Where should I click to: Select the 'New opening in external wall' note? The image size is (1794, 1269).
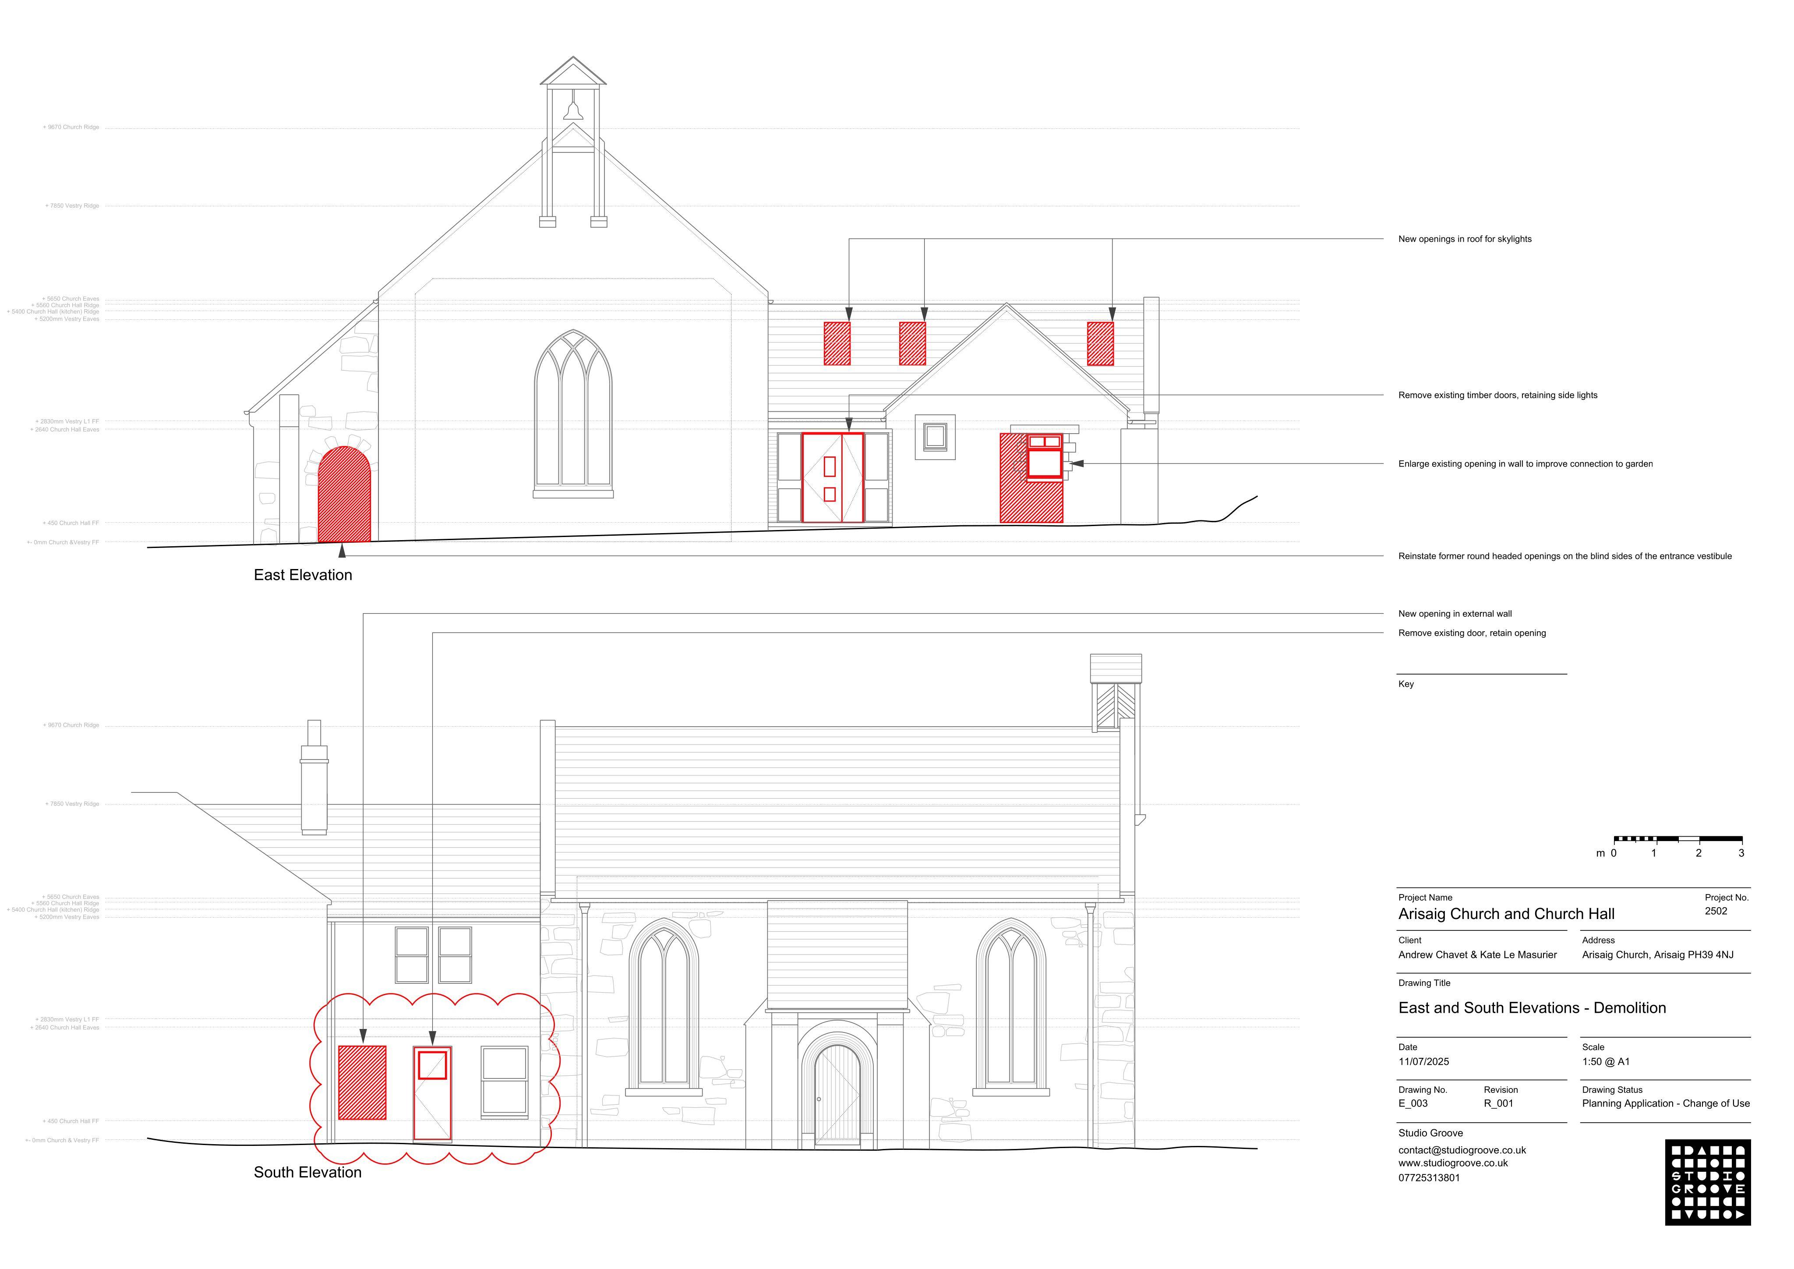coord(1455,614)
